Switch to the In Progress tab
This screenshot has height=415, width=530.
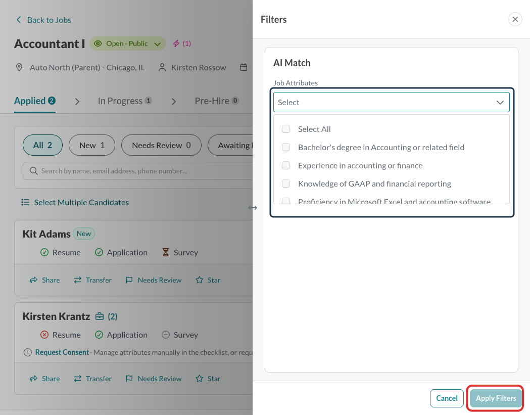pos(125,101)
